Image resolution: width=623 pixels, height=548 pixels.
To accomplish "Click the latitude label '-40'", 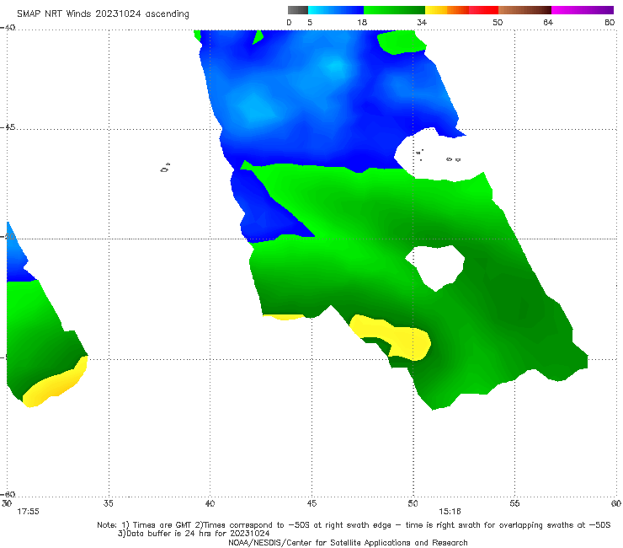I will (8, 28).
